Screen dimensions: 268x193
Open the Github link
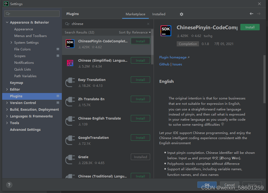point(164,64)
